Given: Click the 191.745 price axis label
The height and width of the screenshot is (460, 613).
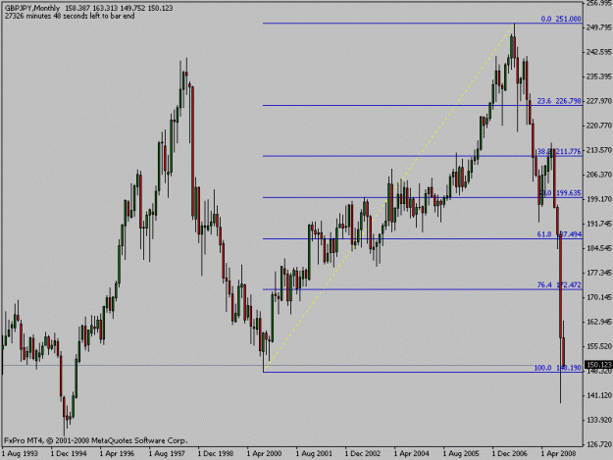Looking at the screenshot, I should (x=599, y=224).
